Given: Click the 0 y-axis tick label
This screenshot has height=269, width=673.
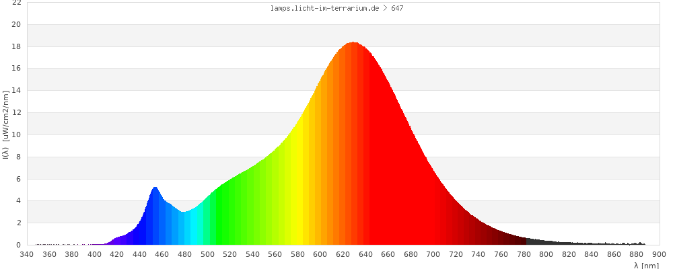Looking at the screenshot, I should pyautogui.click(x=19, y=245).
